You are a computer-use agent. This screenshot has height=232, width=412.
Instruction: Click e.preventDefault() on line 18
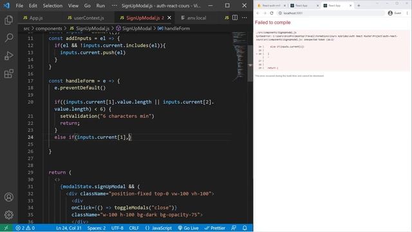point(80,88)
